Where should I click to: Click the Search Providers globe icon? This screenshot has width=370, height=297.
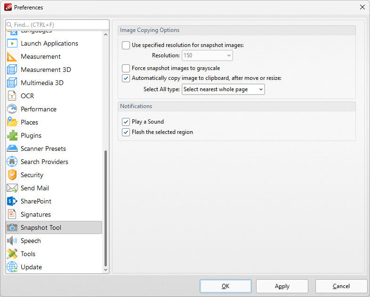click(x=12, y=162)
